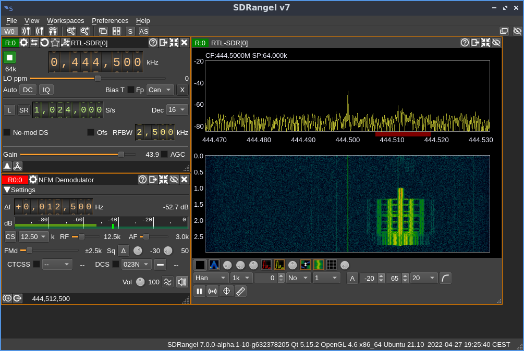Check the No-mod DS option

pyautogui.click(x=7, y=132)
